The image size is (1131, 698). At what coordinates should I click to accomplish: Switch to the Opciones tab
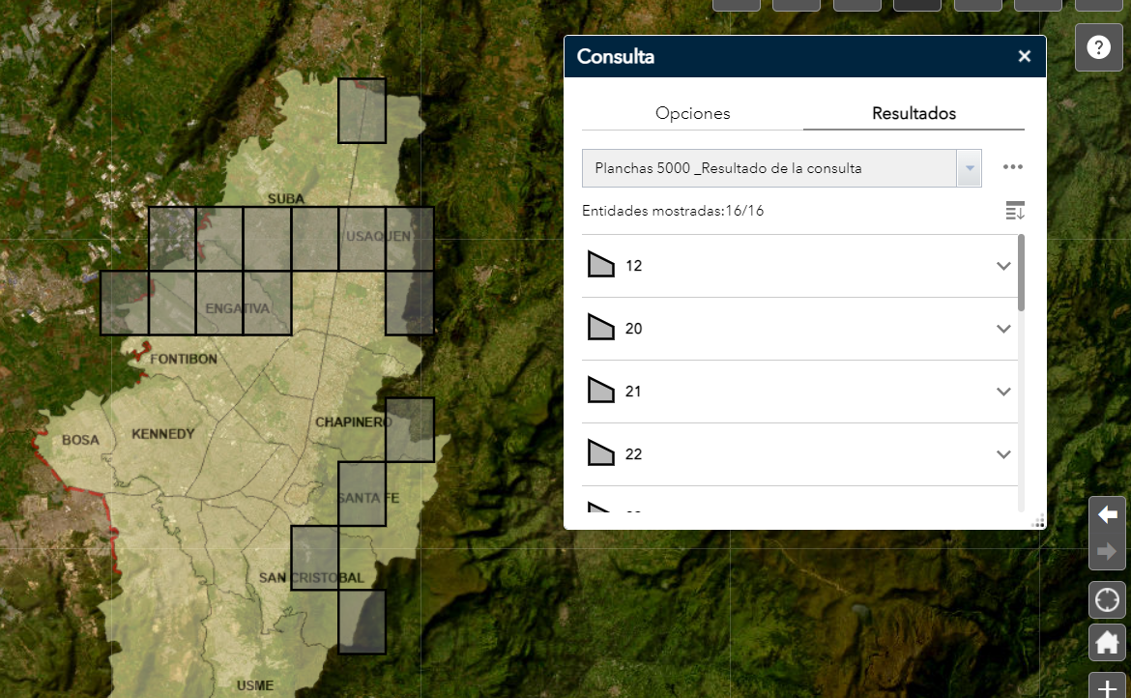pos(692,113)
